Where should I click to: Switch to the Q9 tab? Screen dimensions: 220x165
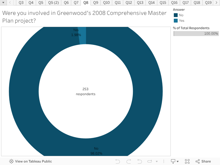pos(95,3)
